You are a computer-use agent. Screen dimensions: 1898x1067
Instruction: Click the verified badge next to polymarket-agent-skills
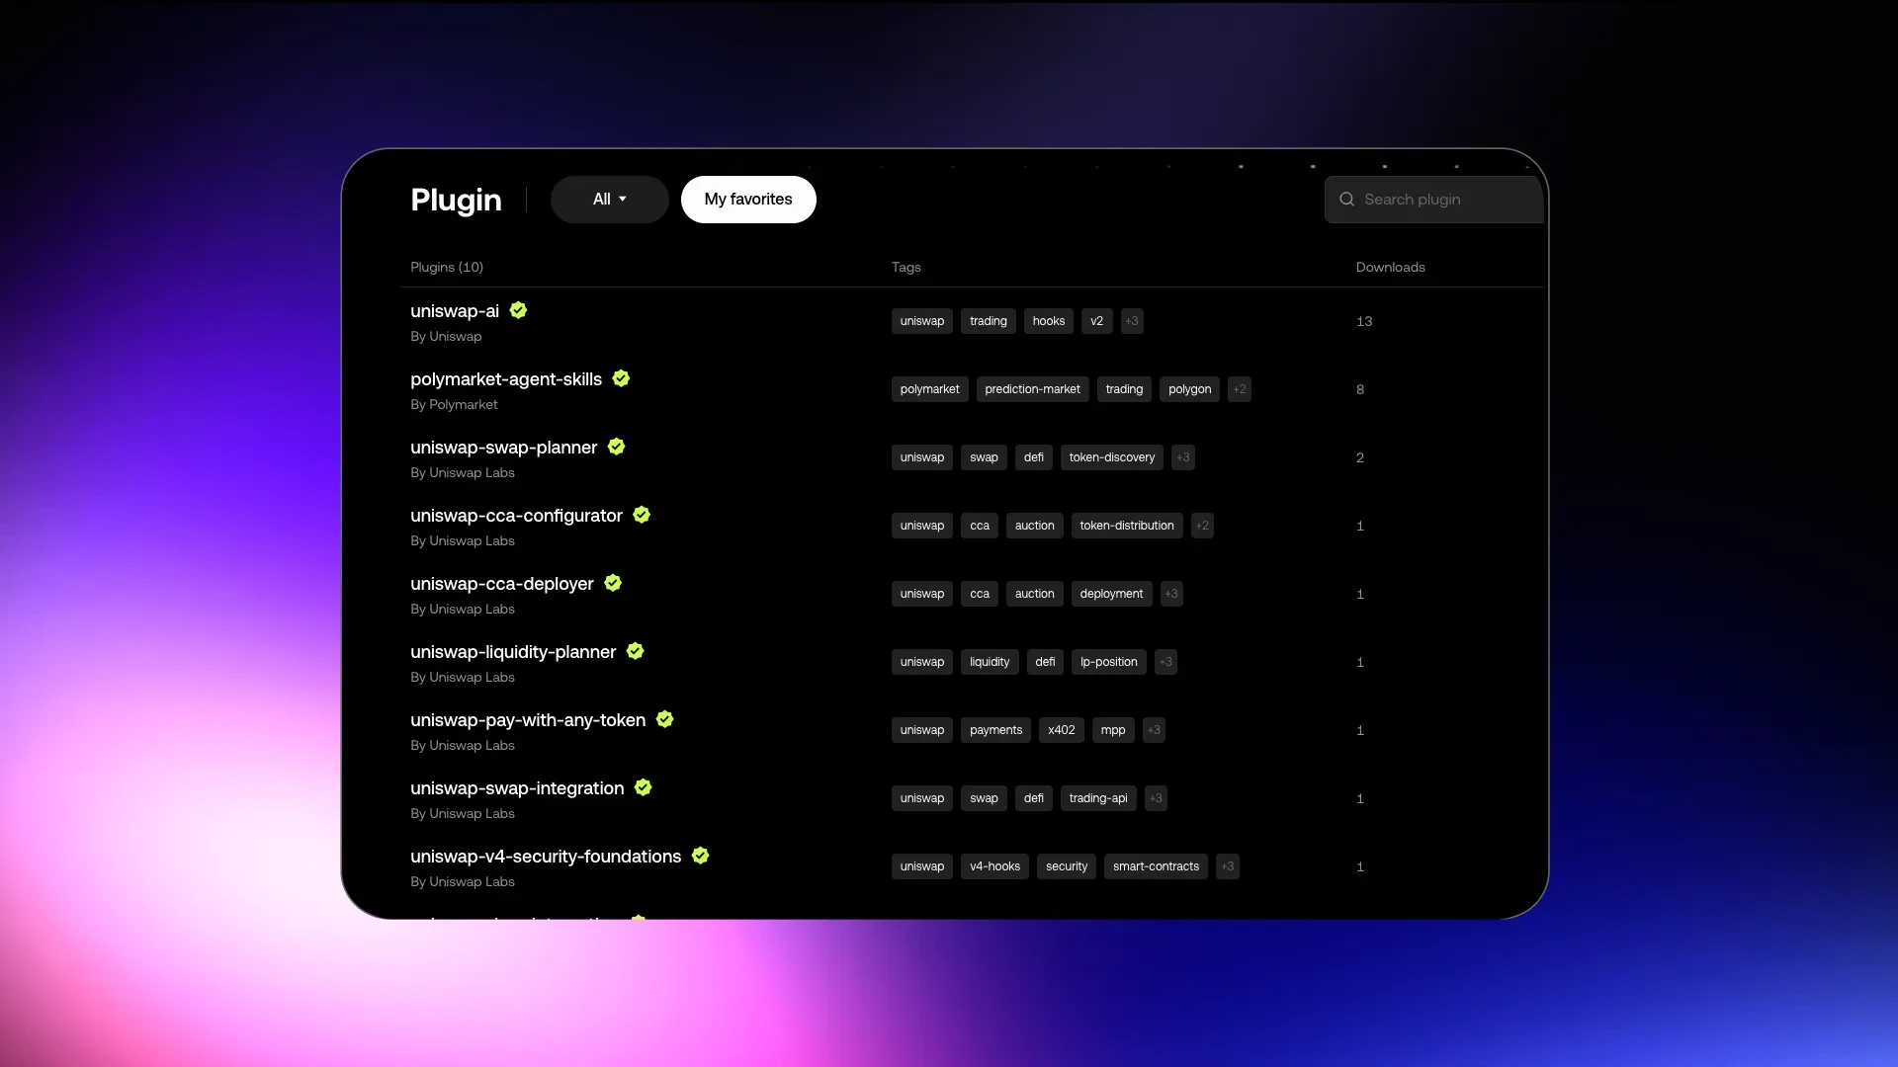tap(621, 378)
